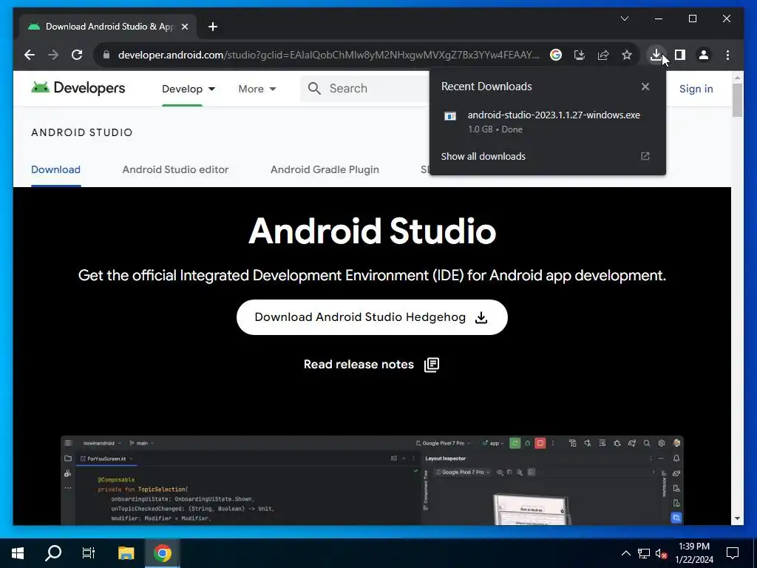
Task: Open the tab search chevron
Action: [625, 18]
